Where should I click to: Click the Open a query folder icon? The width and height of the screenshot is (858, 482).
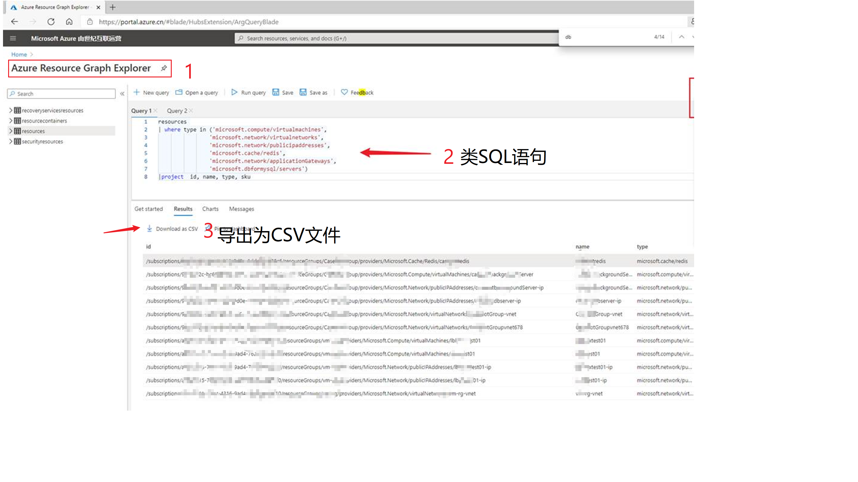[179, 92]
